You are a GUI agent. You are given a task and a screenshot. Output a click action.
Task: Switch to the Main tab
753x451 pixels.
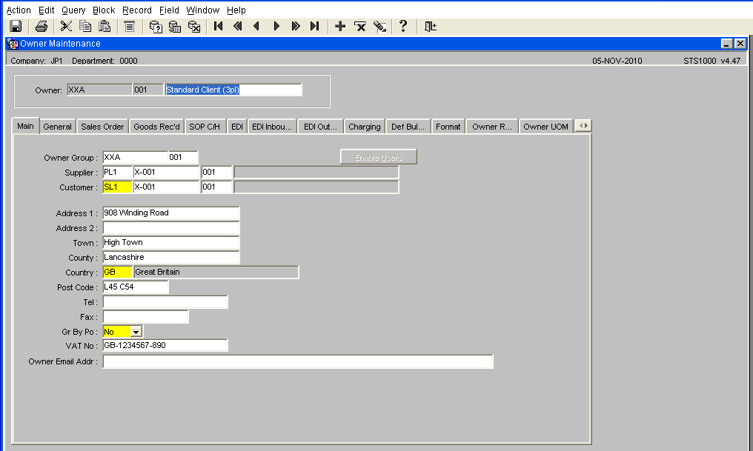click(25, 126)
